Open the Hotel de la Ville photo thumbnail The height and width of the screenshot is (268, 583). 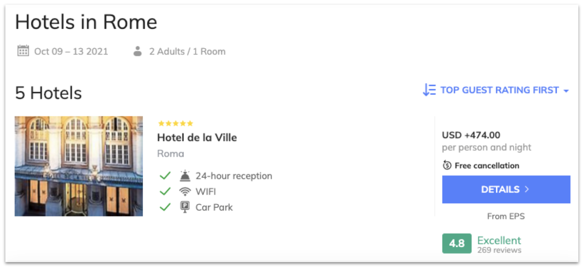[79, 166]
